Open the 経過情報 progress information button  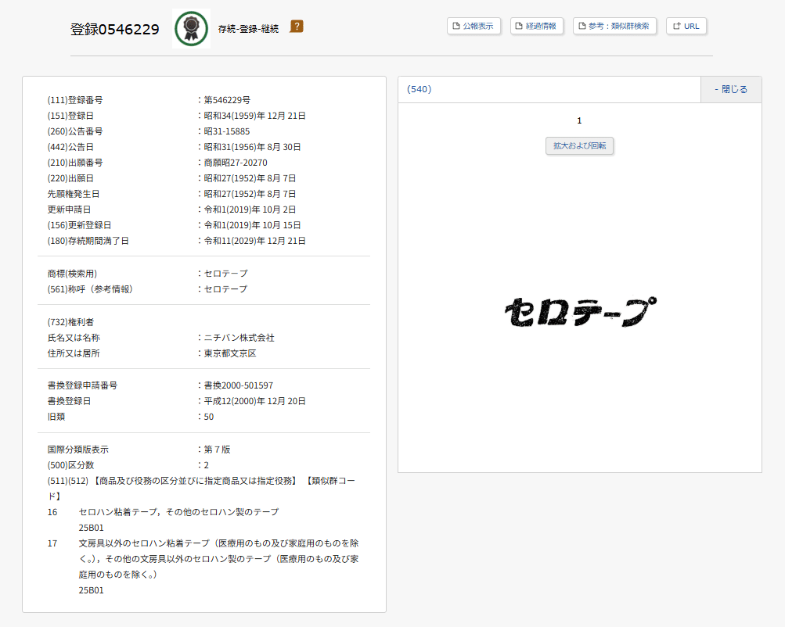tap(537, 25)
